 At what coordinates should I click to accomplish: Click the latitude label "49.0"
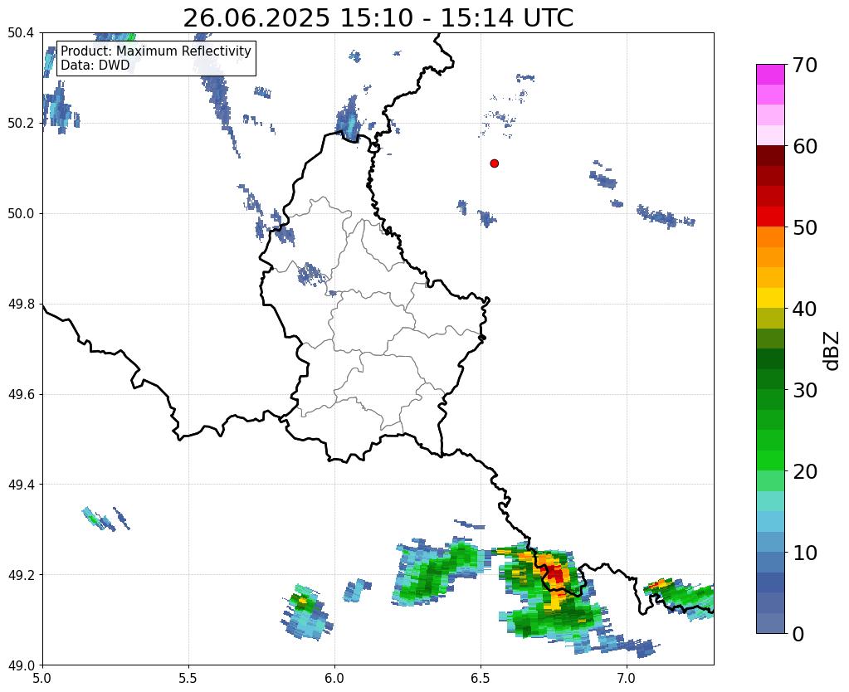pos(21,665)
